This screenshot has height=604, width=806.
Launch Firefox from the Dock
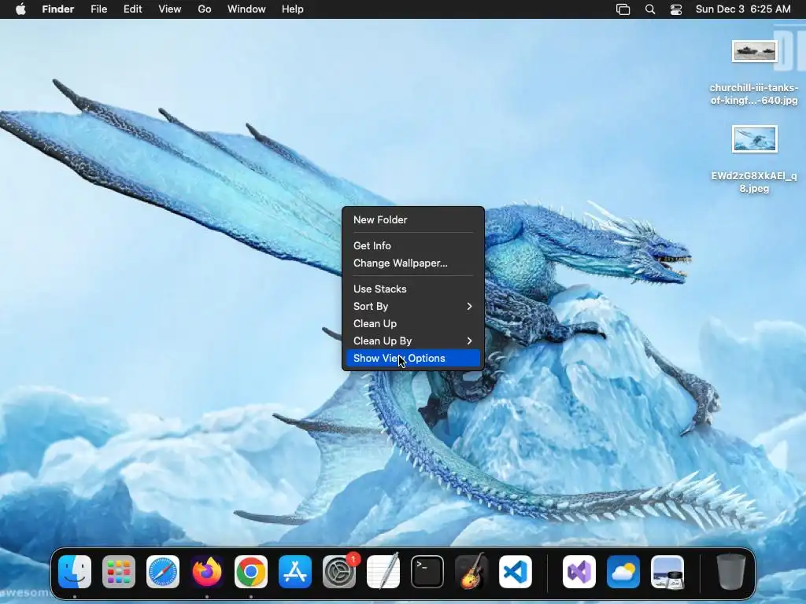point(207,572)
